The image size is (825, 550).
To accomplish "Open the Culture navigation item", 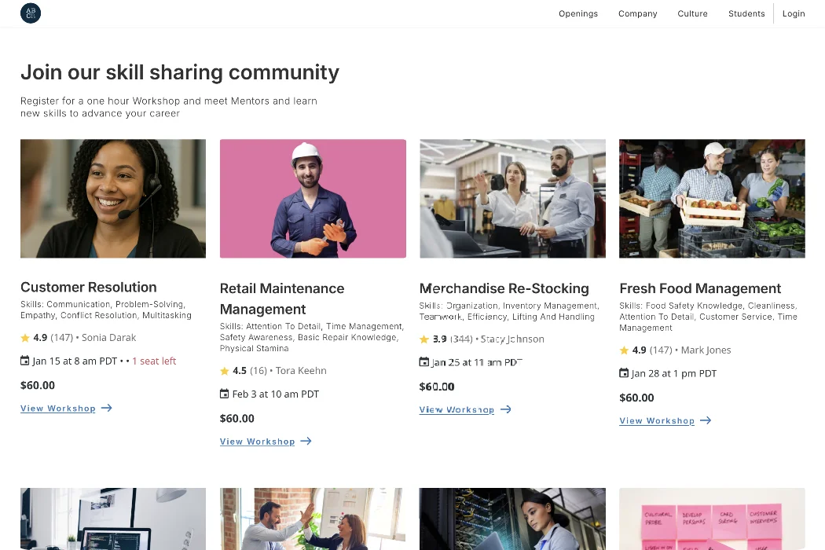I will (692, 13).
